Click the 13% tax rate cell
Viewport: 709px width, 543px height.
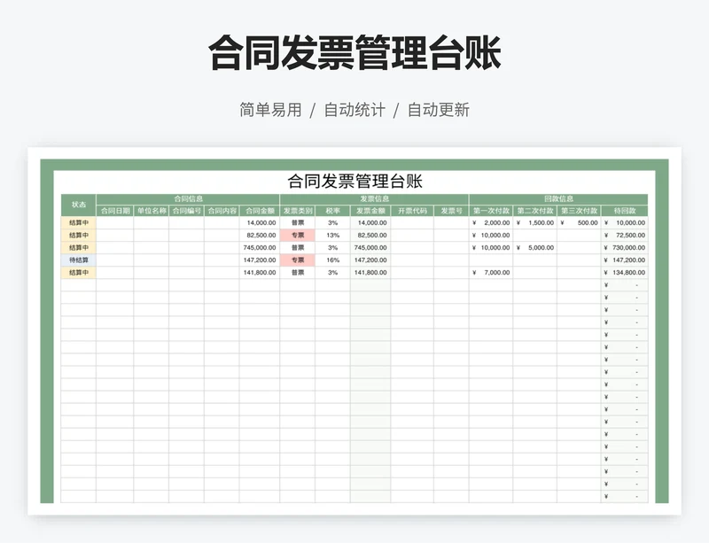[333, 235]
